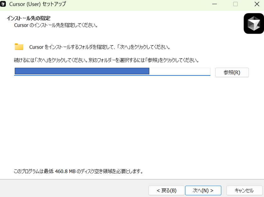Click the title text Cursor (User) セットアップ

tap(37, 4)
